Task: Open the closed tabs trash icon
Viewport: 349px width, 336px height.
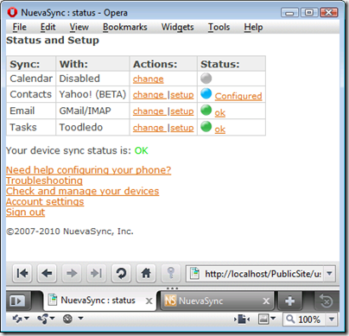Action: click(x=326, y=301)
